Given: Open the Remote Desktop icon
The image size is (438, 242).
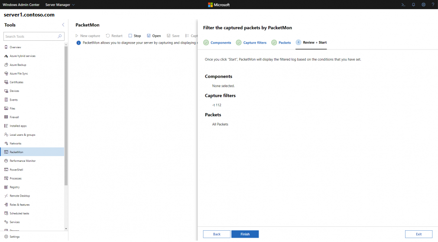Looking at the screenshot, I should (6, 196).
